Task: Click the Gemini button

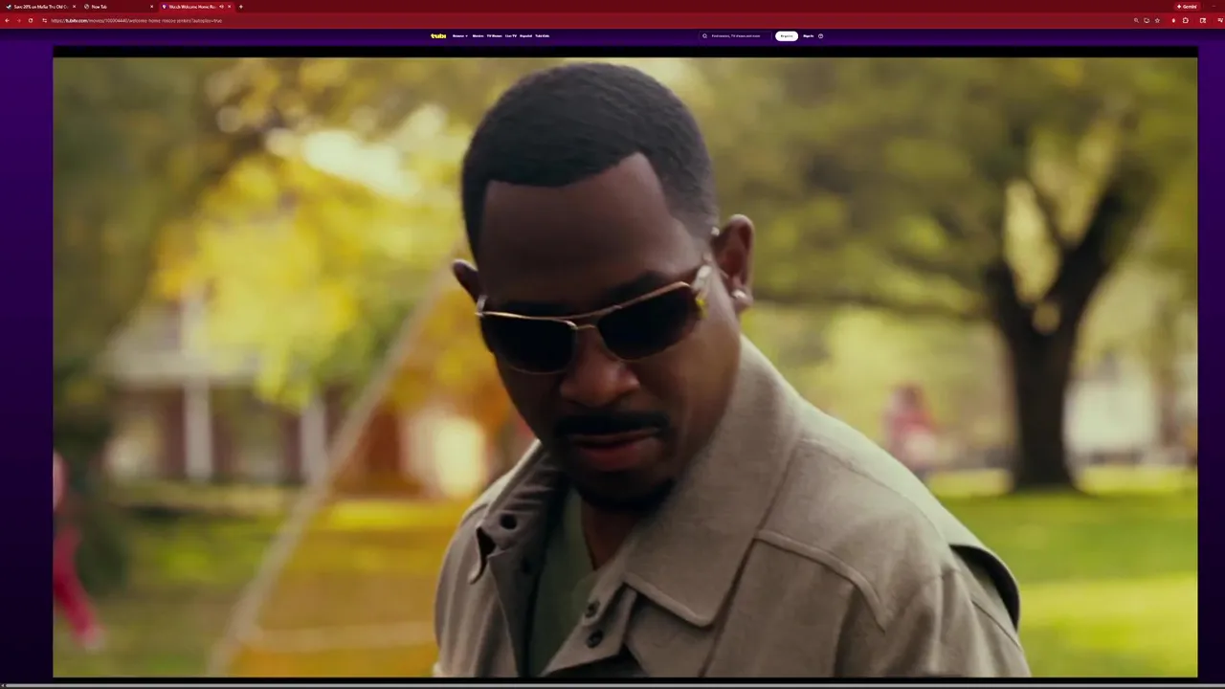Action: (1188, 7)
